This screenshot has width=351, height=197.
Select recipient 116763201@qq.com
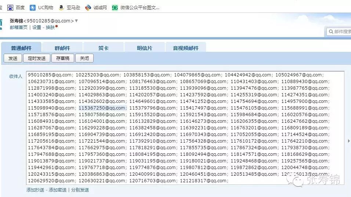254,128
